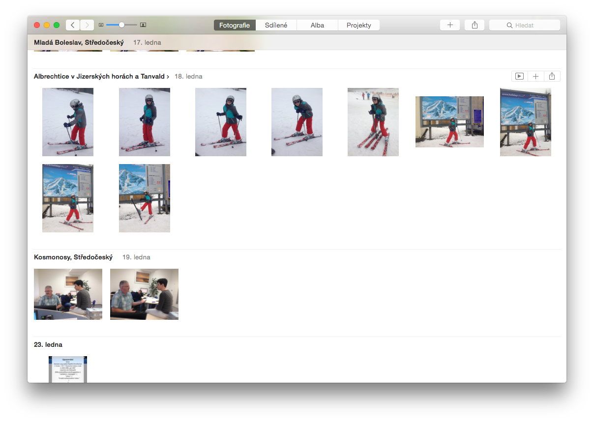
Task: Open the share menu in toolbar
Action: click(x=475, y=25)
